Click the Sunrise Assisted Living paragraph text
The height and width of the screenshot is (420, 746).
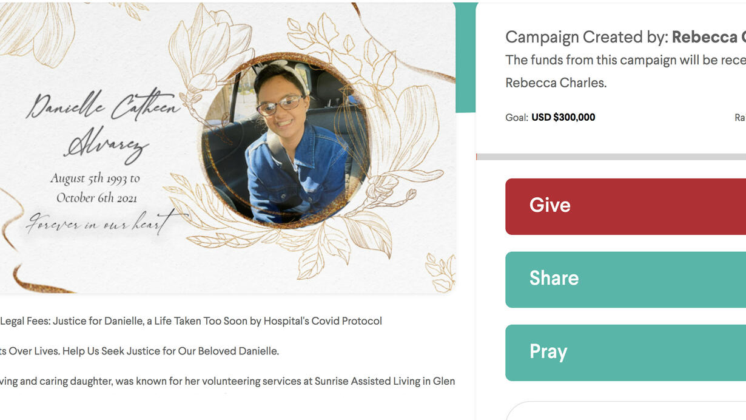pyautogui.click(x=227, y=381)
